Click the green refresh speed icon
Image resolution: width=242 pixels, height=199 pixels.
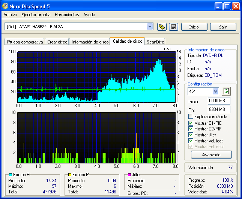[x=226, y=91]
